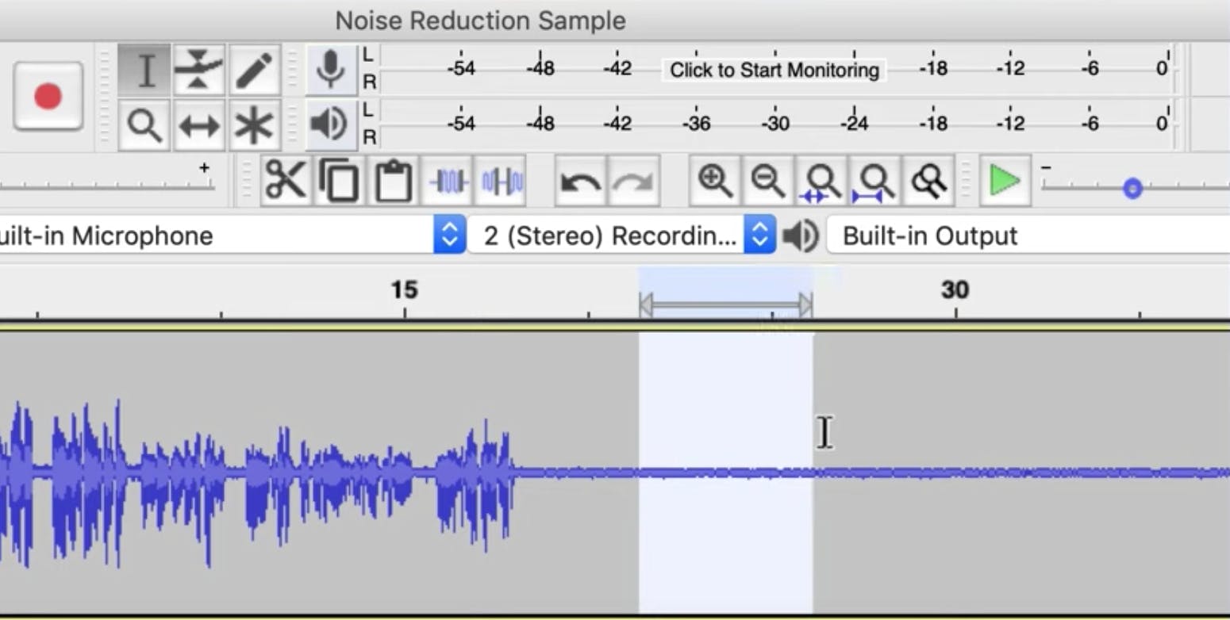This screenshot has height=620, width=1230.
Task: Select the Multi-Tool
Action: coord(254,123)
